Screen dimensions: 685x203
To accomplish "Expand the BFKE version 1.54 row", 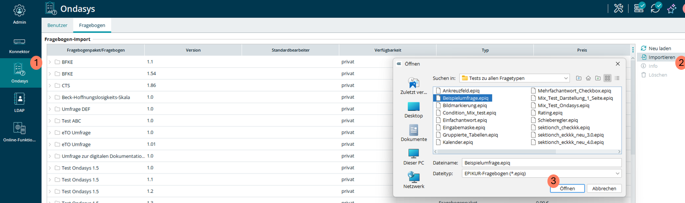I will 50,74.
